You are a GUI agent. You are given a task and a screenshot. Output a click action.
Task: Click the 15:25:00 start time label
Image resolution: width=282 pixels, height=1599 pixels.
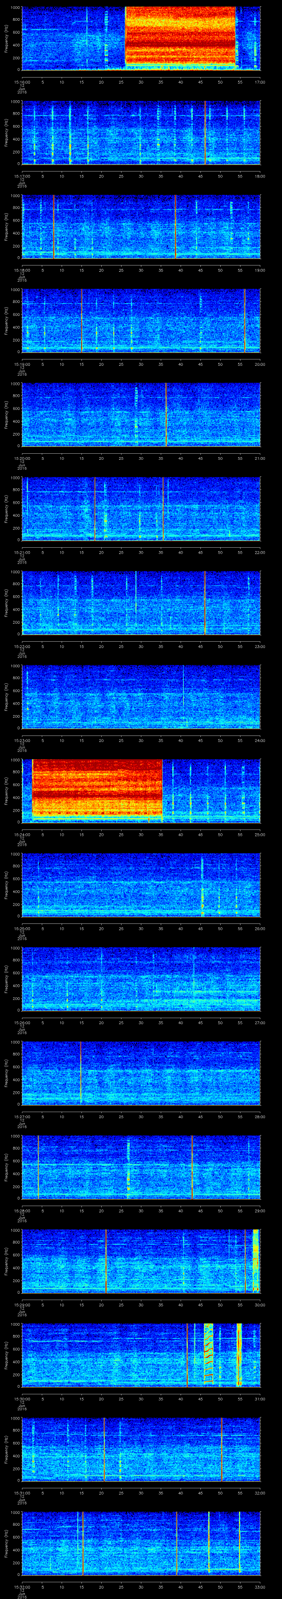tap(22, 928)
